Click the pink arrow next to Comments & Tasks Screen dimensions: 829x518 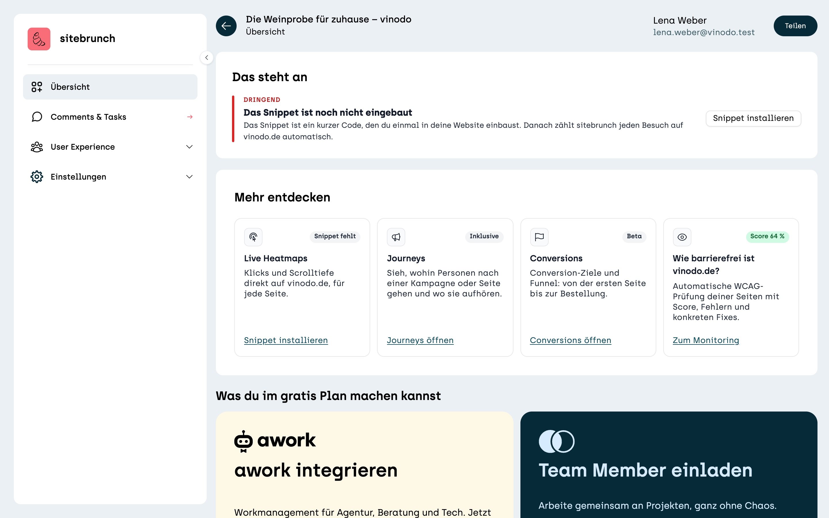[190, 117]
